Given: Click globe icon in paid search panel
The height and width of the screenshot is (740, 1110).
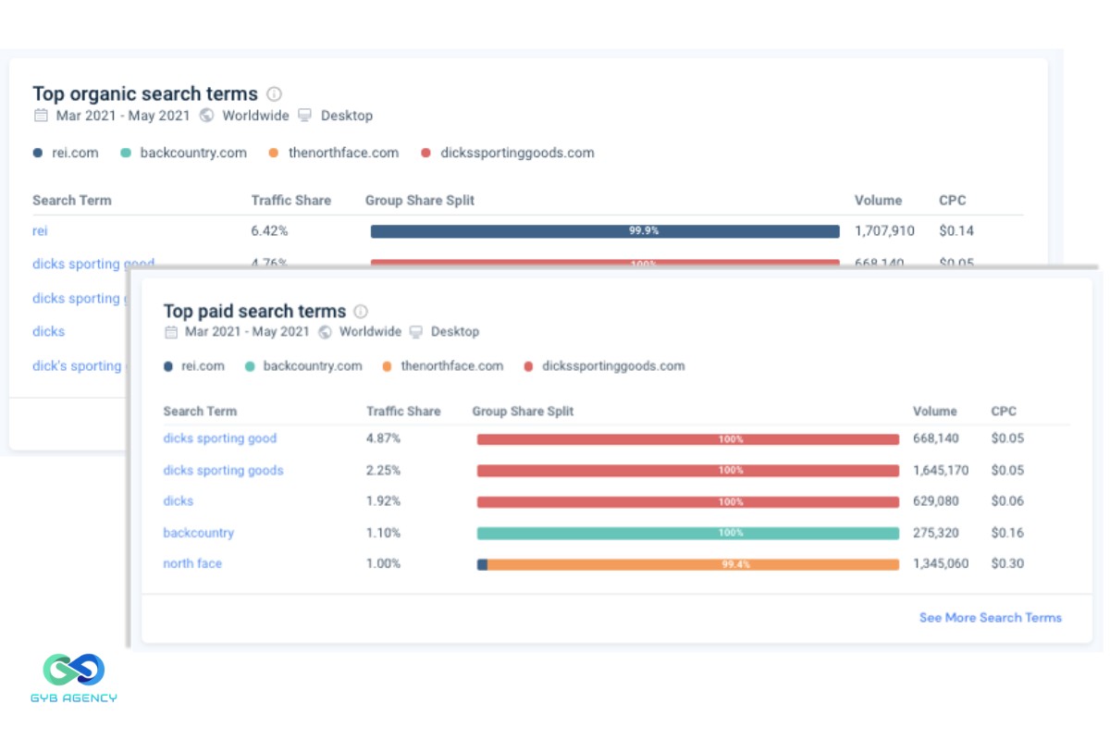Looking at the screenshot, I should [x=326, y=331].
